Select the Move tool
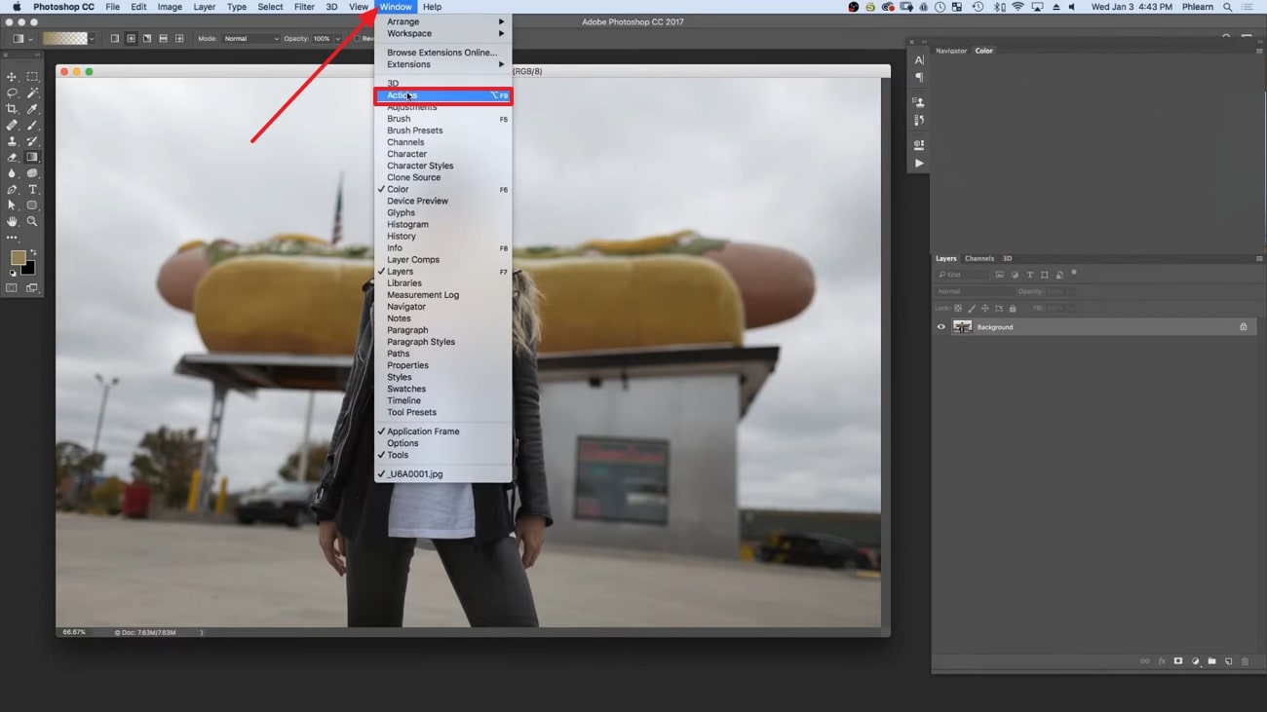 12,77
